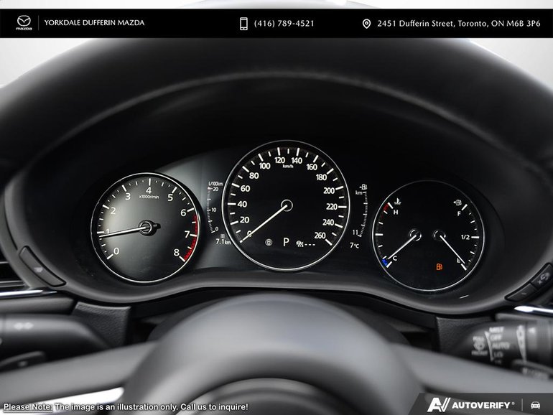Click the map location pin icon
This screenshot has width=553, height=415.
pyautogui.click(x=366, y=24)
